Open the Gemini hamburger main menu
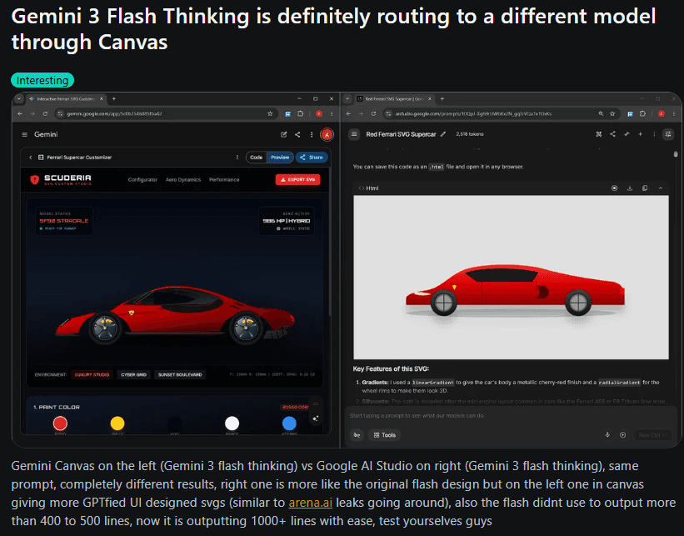Viewport: 684px width, 536px height. pos(24,134)
